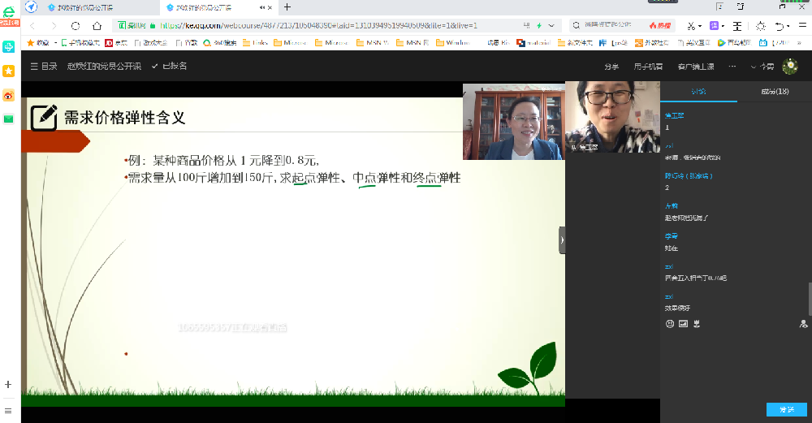Click the chat panel scrollbar
The height and width of the screenshot is (423, 812).
pos(809,299)
